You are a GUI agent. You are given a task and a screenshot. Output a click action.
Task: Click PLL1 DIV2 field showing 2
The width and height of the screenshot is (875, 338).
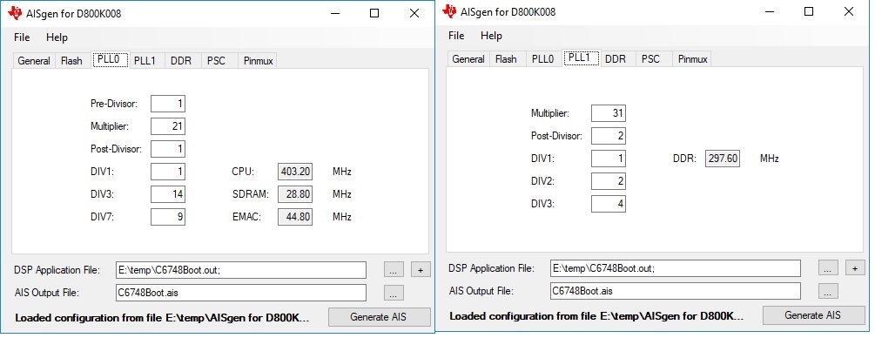[609, 181]
